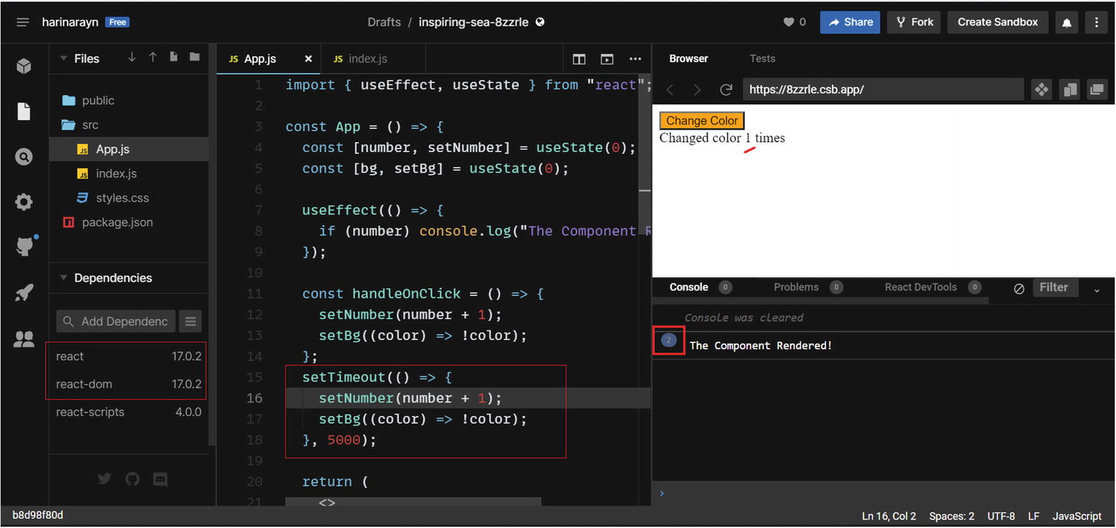The image size is (1116, 528).
Task: Collapse the Dependencies section
Action: [63, 278]
